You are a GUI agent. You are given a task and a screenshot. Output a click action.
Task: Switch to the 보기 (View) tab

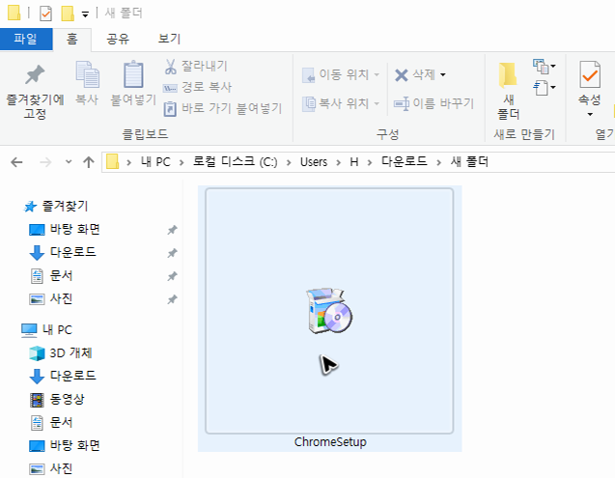tap(169, 39)
